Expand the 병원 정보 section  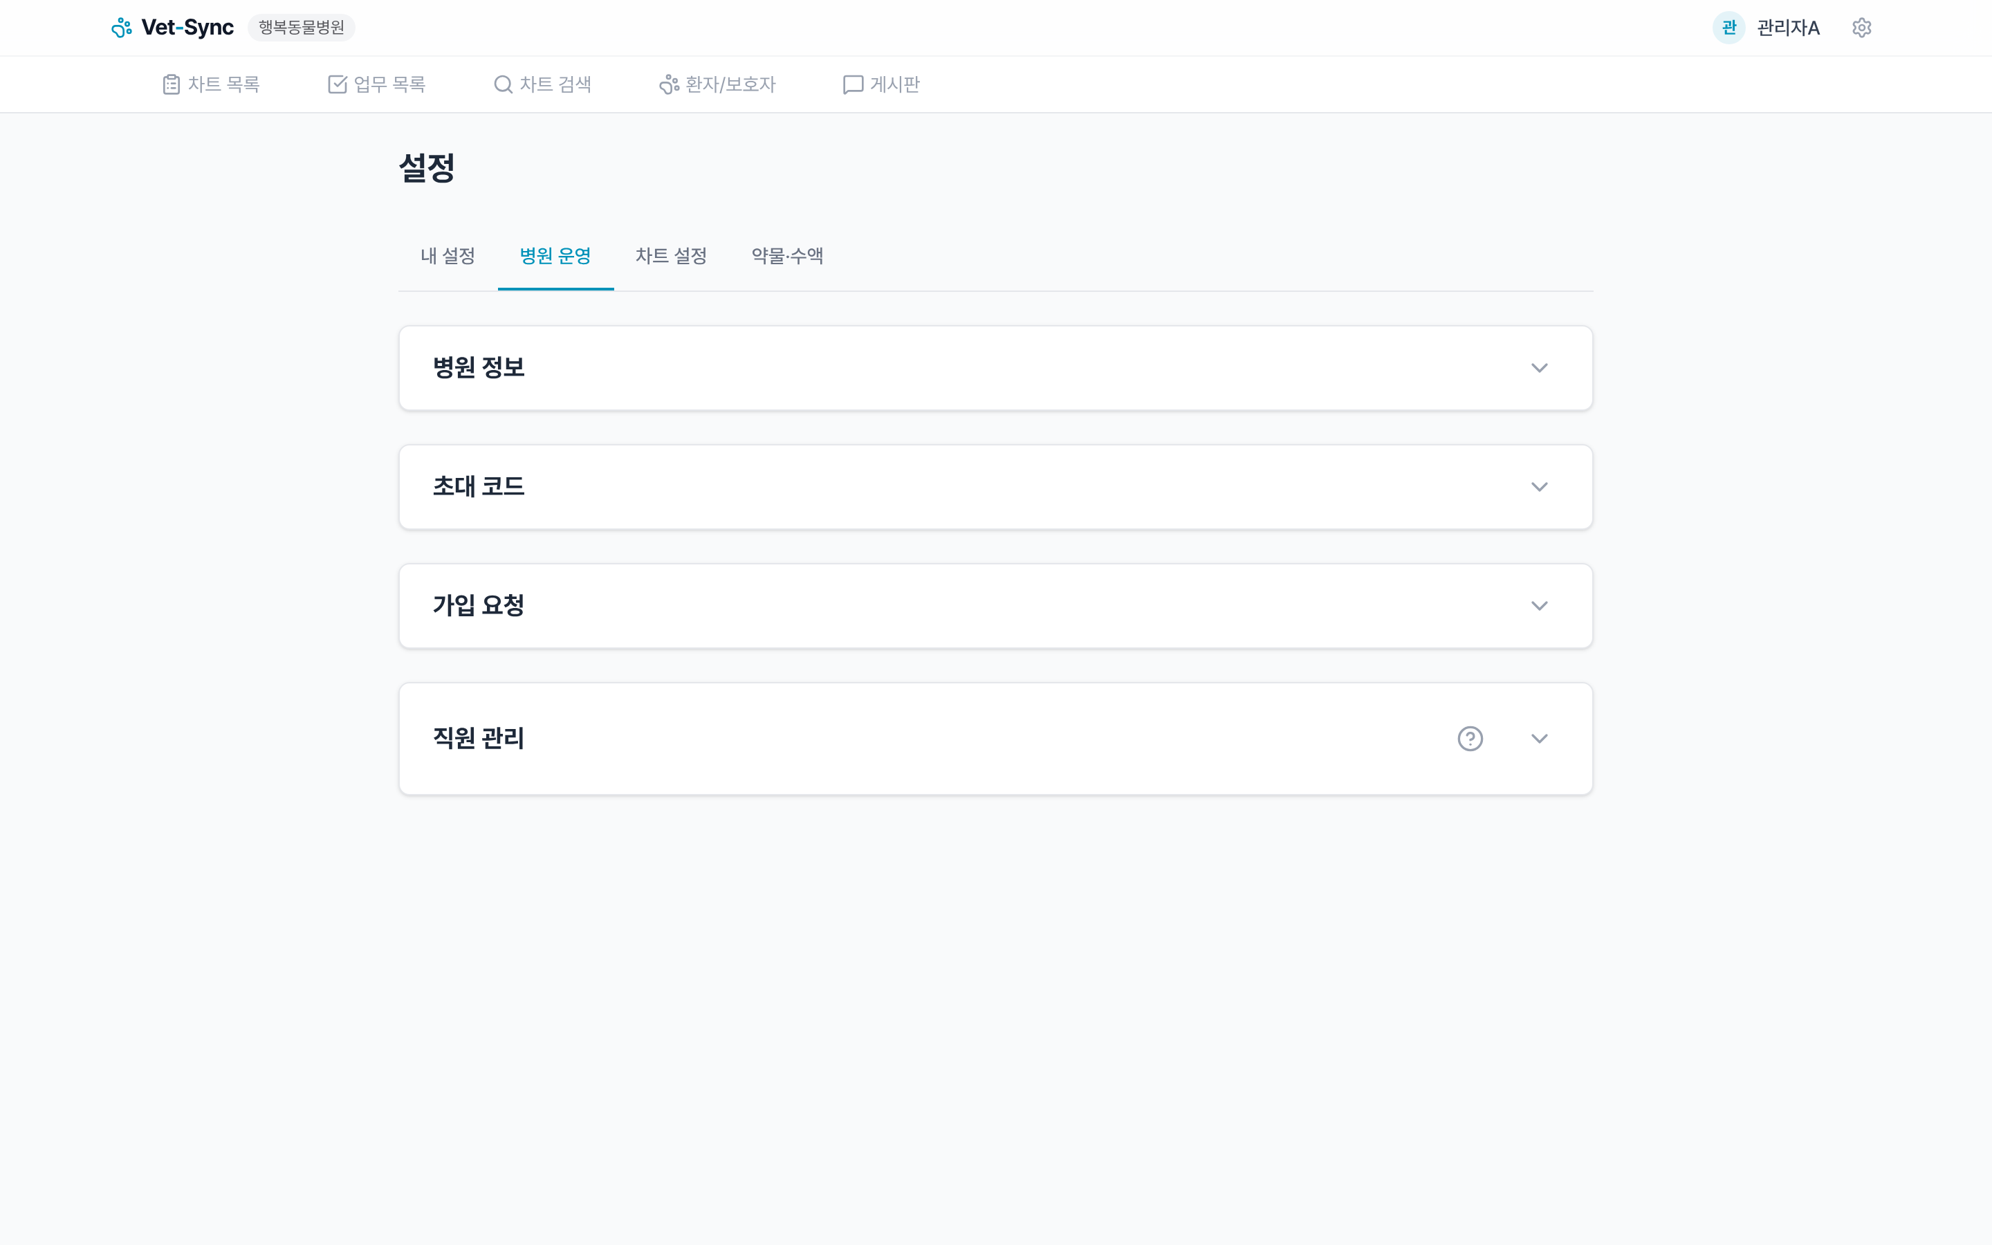point(1540,367)
